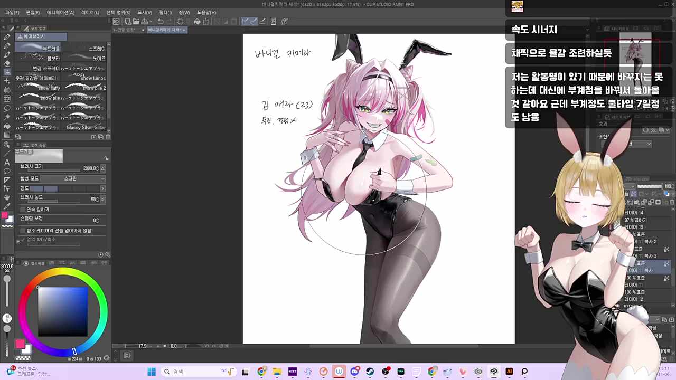Image resolution: width=676 pixels, height=380 pixels.
Task: Select the Balloon tool
Action: 7,171
